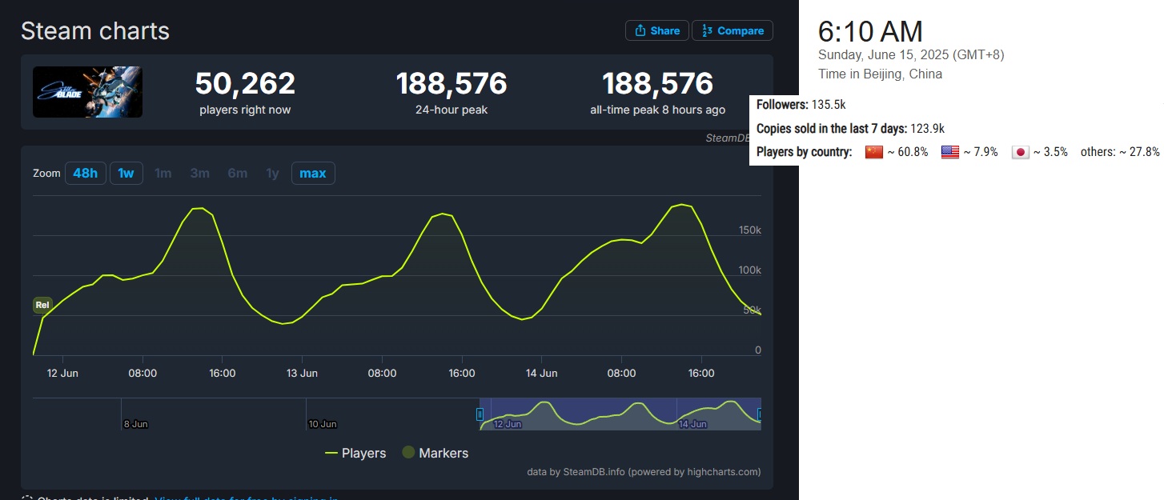
Task: Click the data by SteamDB.info credit text
Action: pos(644,472)
